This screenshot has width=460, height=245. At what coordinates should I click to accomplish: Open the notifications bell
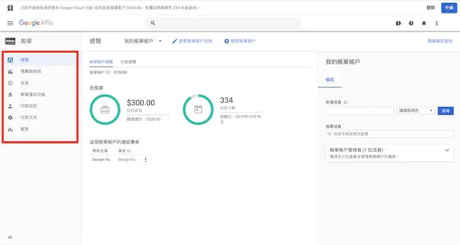click(x=424, y=23)
